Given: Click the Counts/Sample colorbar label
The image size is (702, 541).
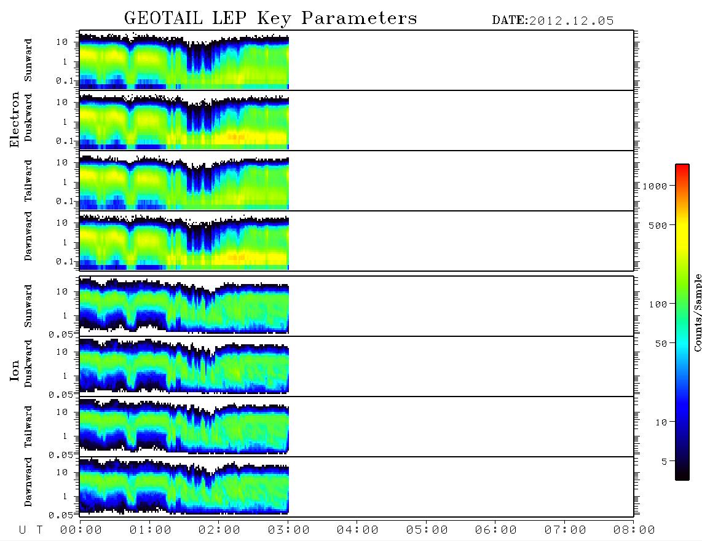Looking at the screenshot, I should point(698,312).
